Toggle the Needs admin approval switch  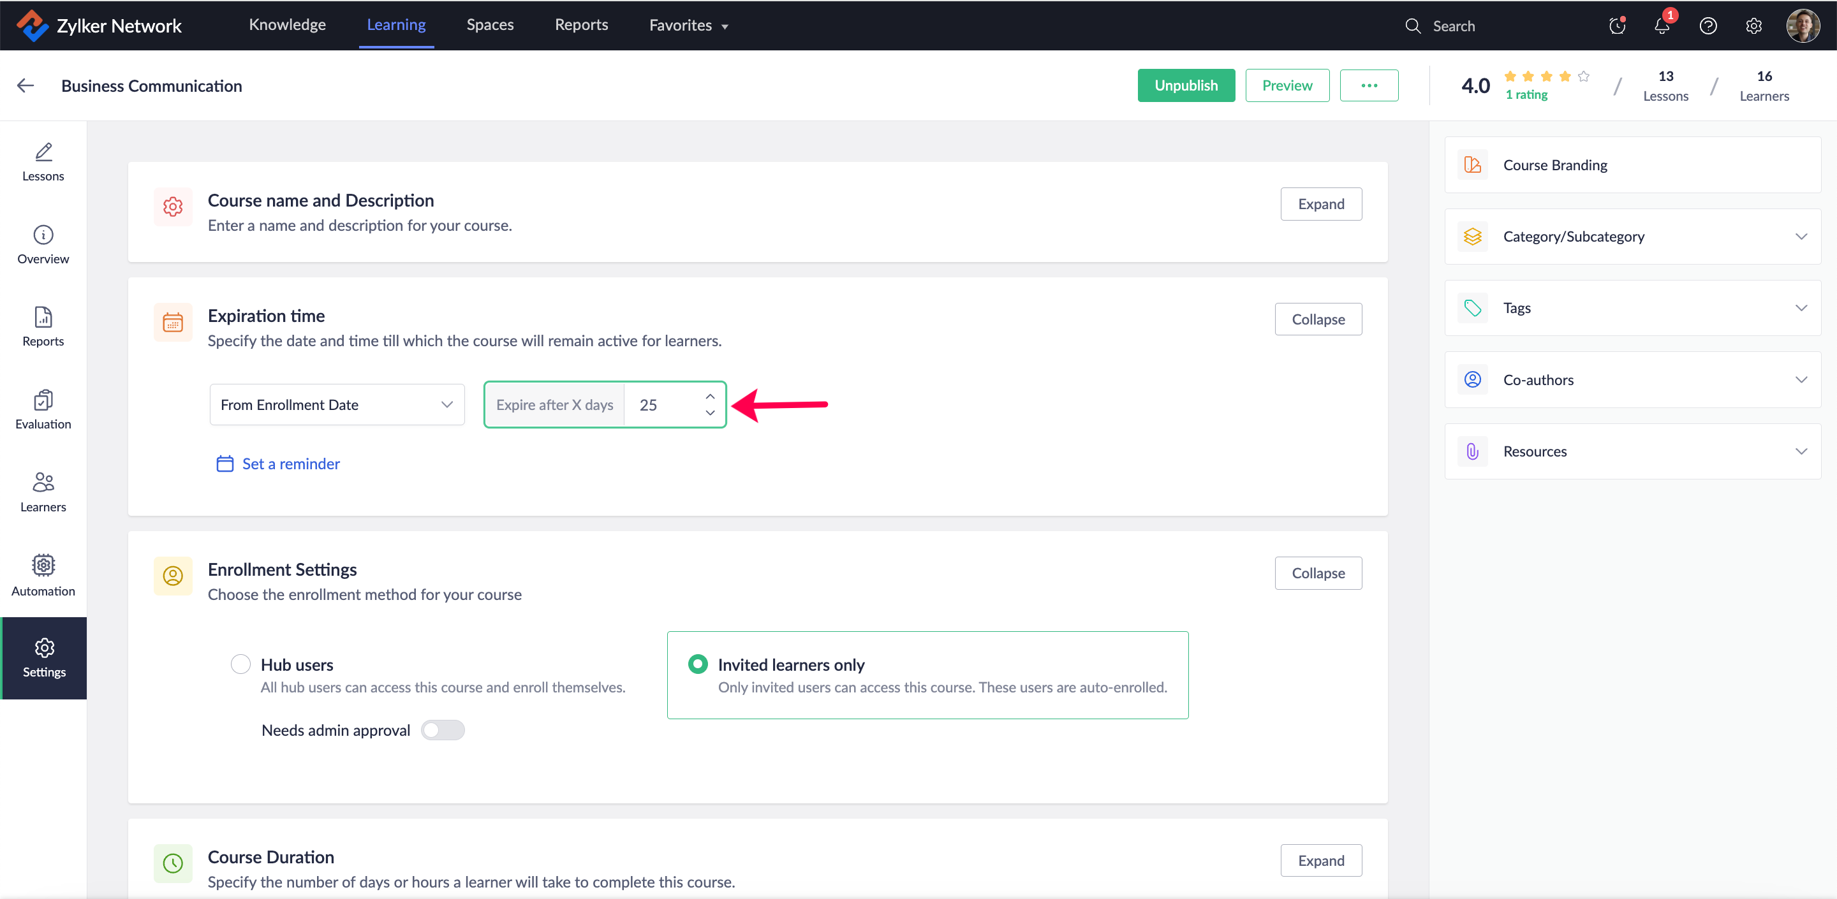point(442,730)
